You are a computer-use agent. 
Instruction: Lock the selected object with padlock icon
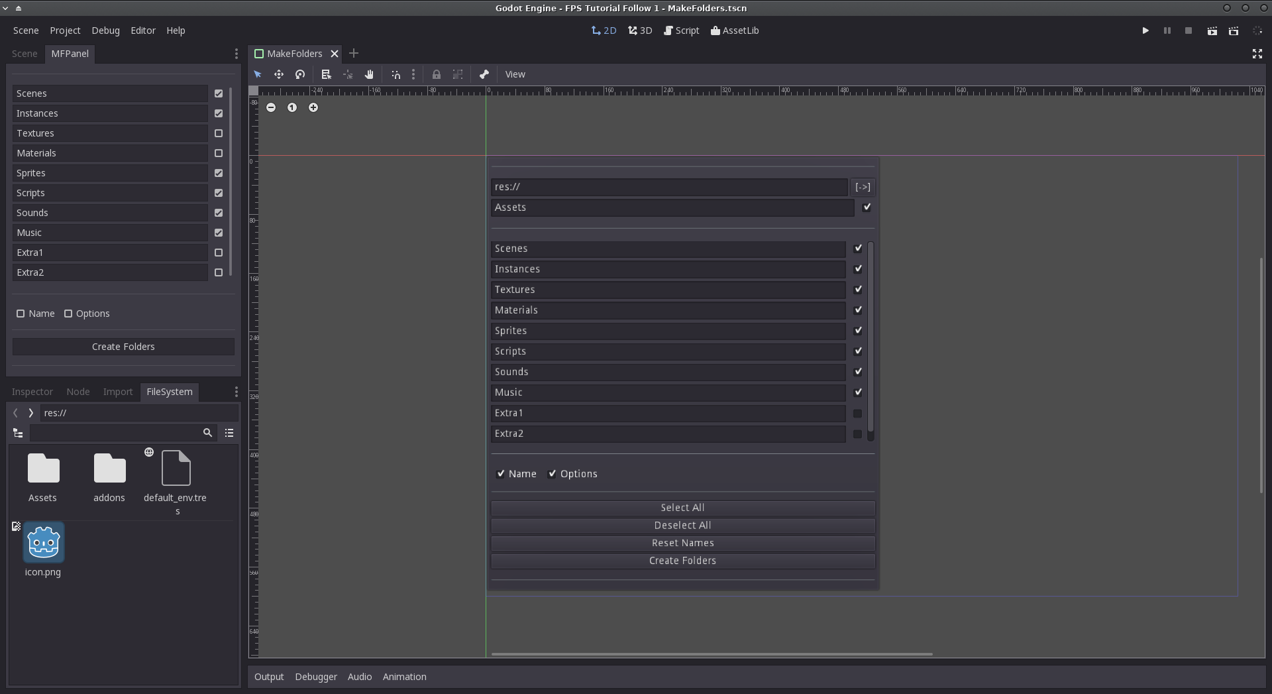[437, 74]
